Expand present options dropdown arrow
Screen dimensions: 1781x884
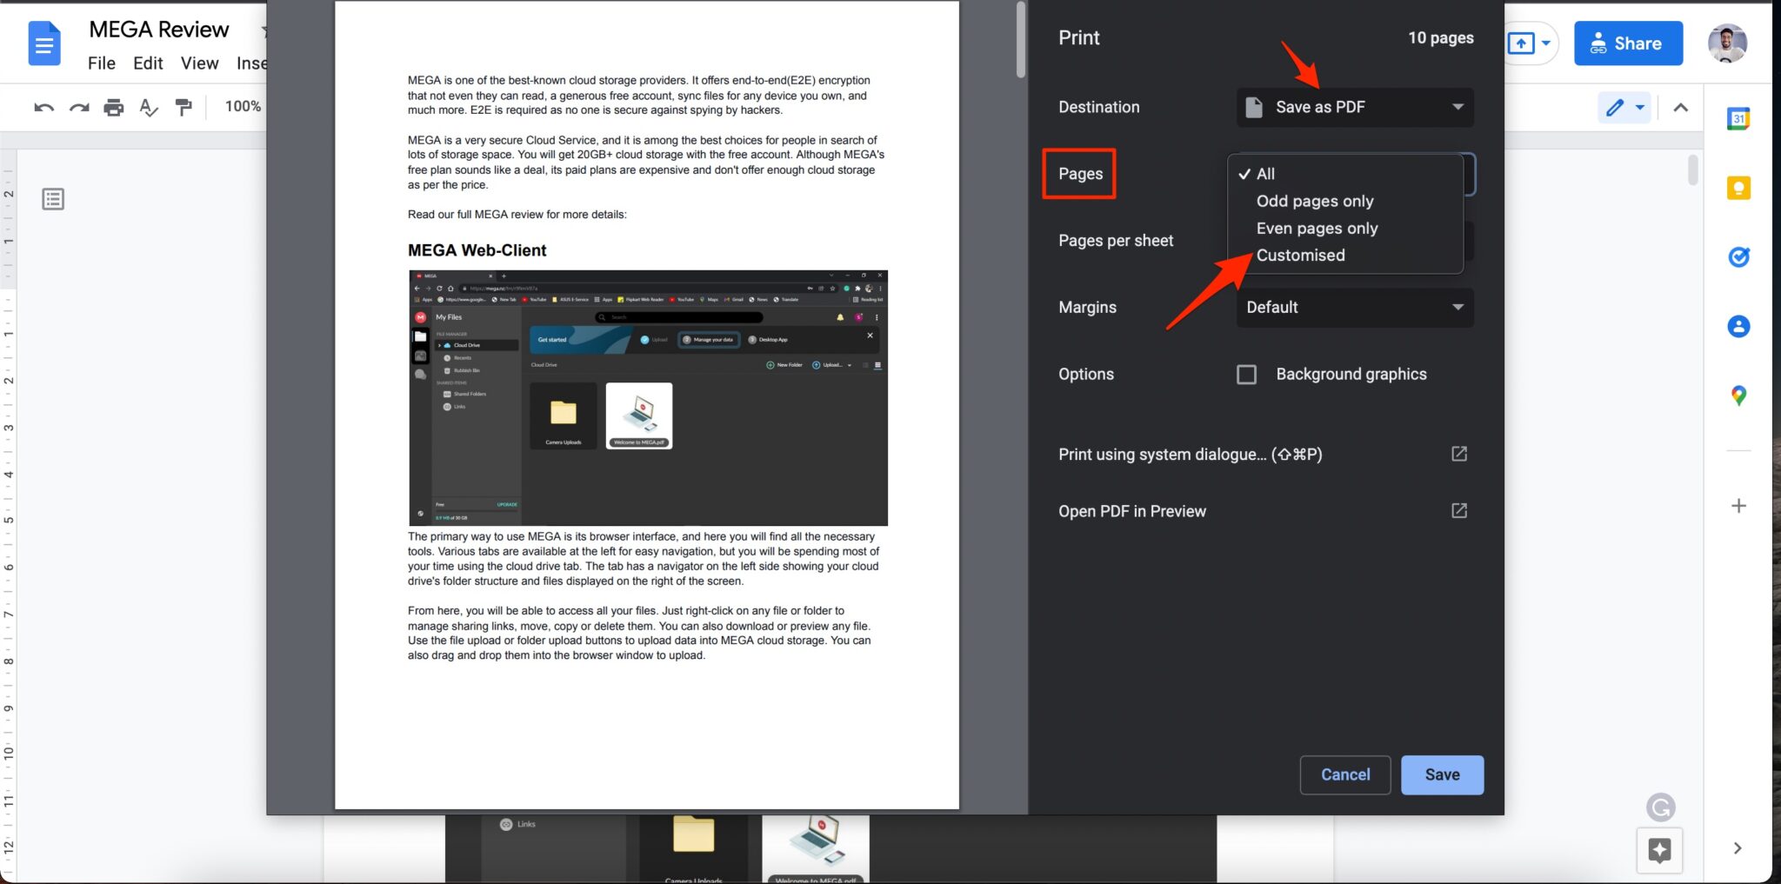click(x=1546, y=43)
